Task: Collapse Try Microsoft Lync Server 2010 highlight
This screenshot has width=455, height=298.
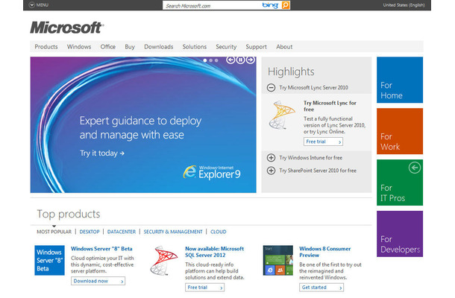Action: pyautogui.click(x=271, y=88)
